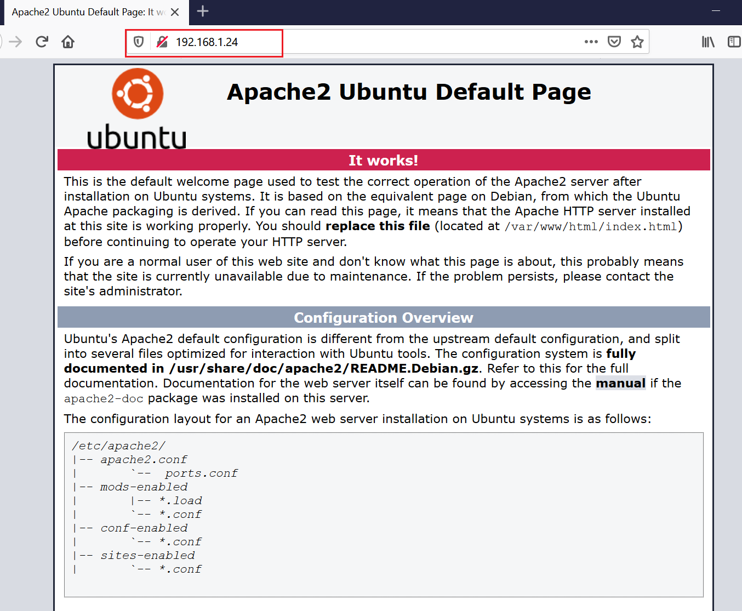
Task: Click the Configuration Overview section header
Action: (x=384, y=318)
